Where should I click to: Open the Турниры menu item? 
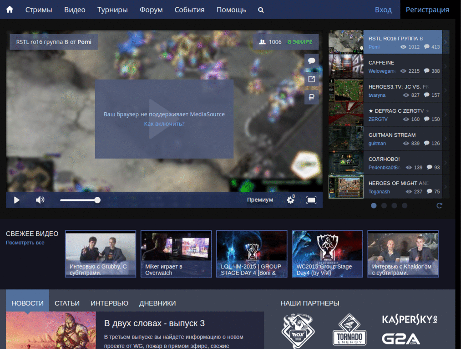[x=112, y=9]
